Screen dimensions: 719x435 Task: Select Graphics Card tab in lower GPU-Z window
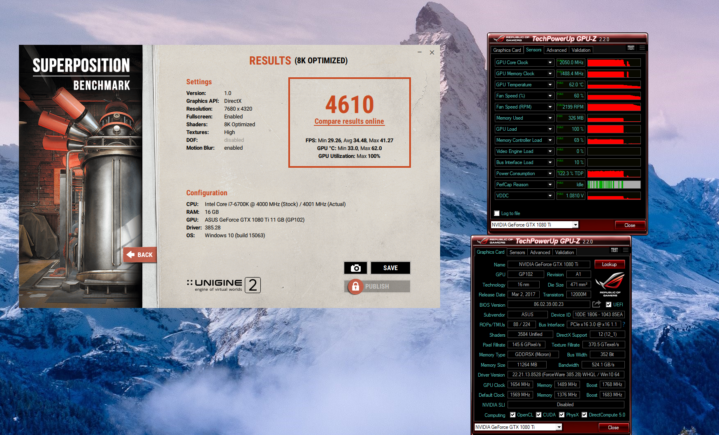490,252
